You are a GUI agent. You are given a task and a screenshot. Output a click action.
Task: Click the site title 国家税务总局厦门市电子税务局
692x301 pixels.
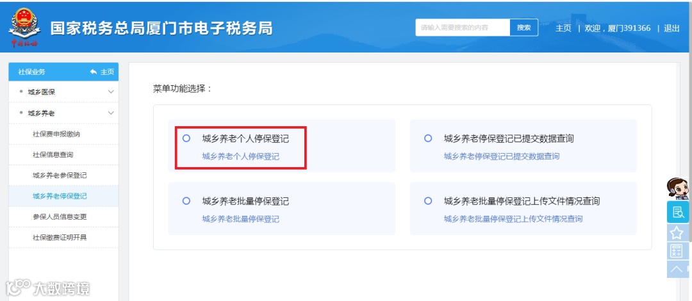point(161,28)
